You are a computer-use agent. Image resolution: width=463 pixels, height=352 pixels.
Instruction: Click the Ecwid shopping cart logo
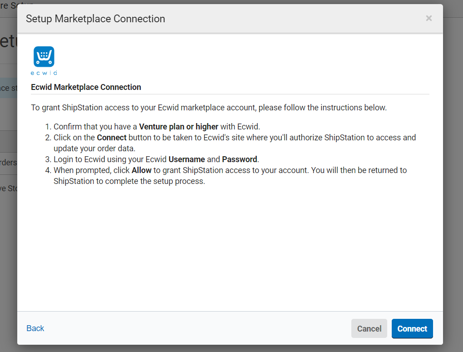(x=44, y=56)
